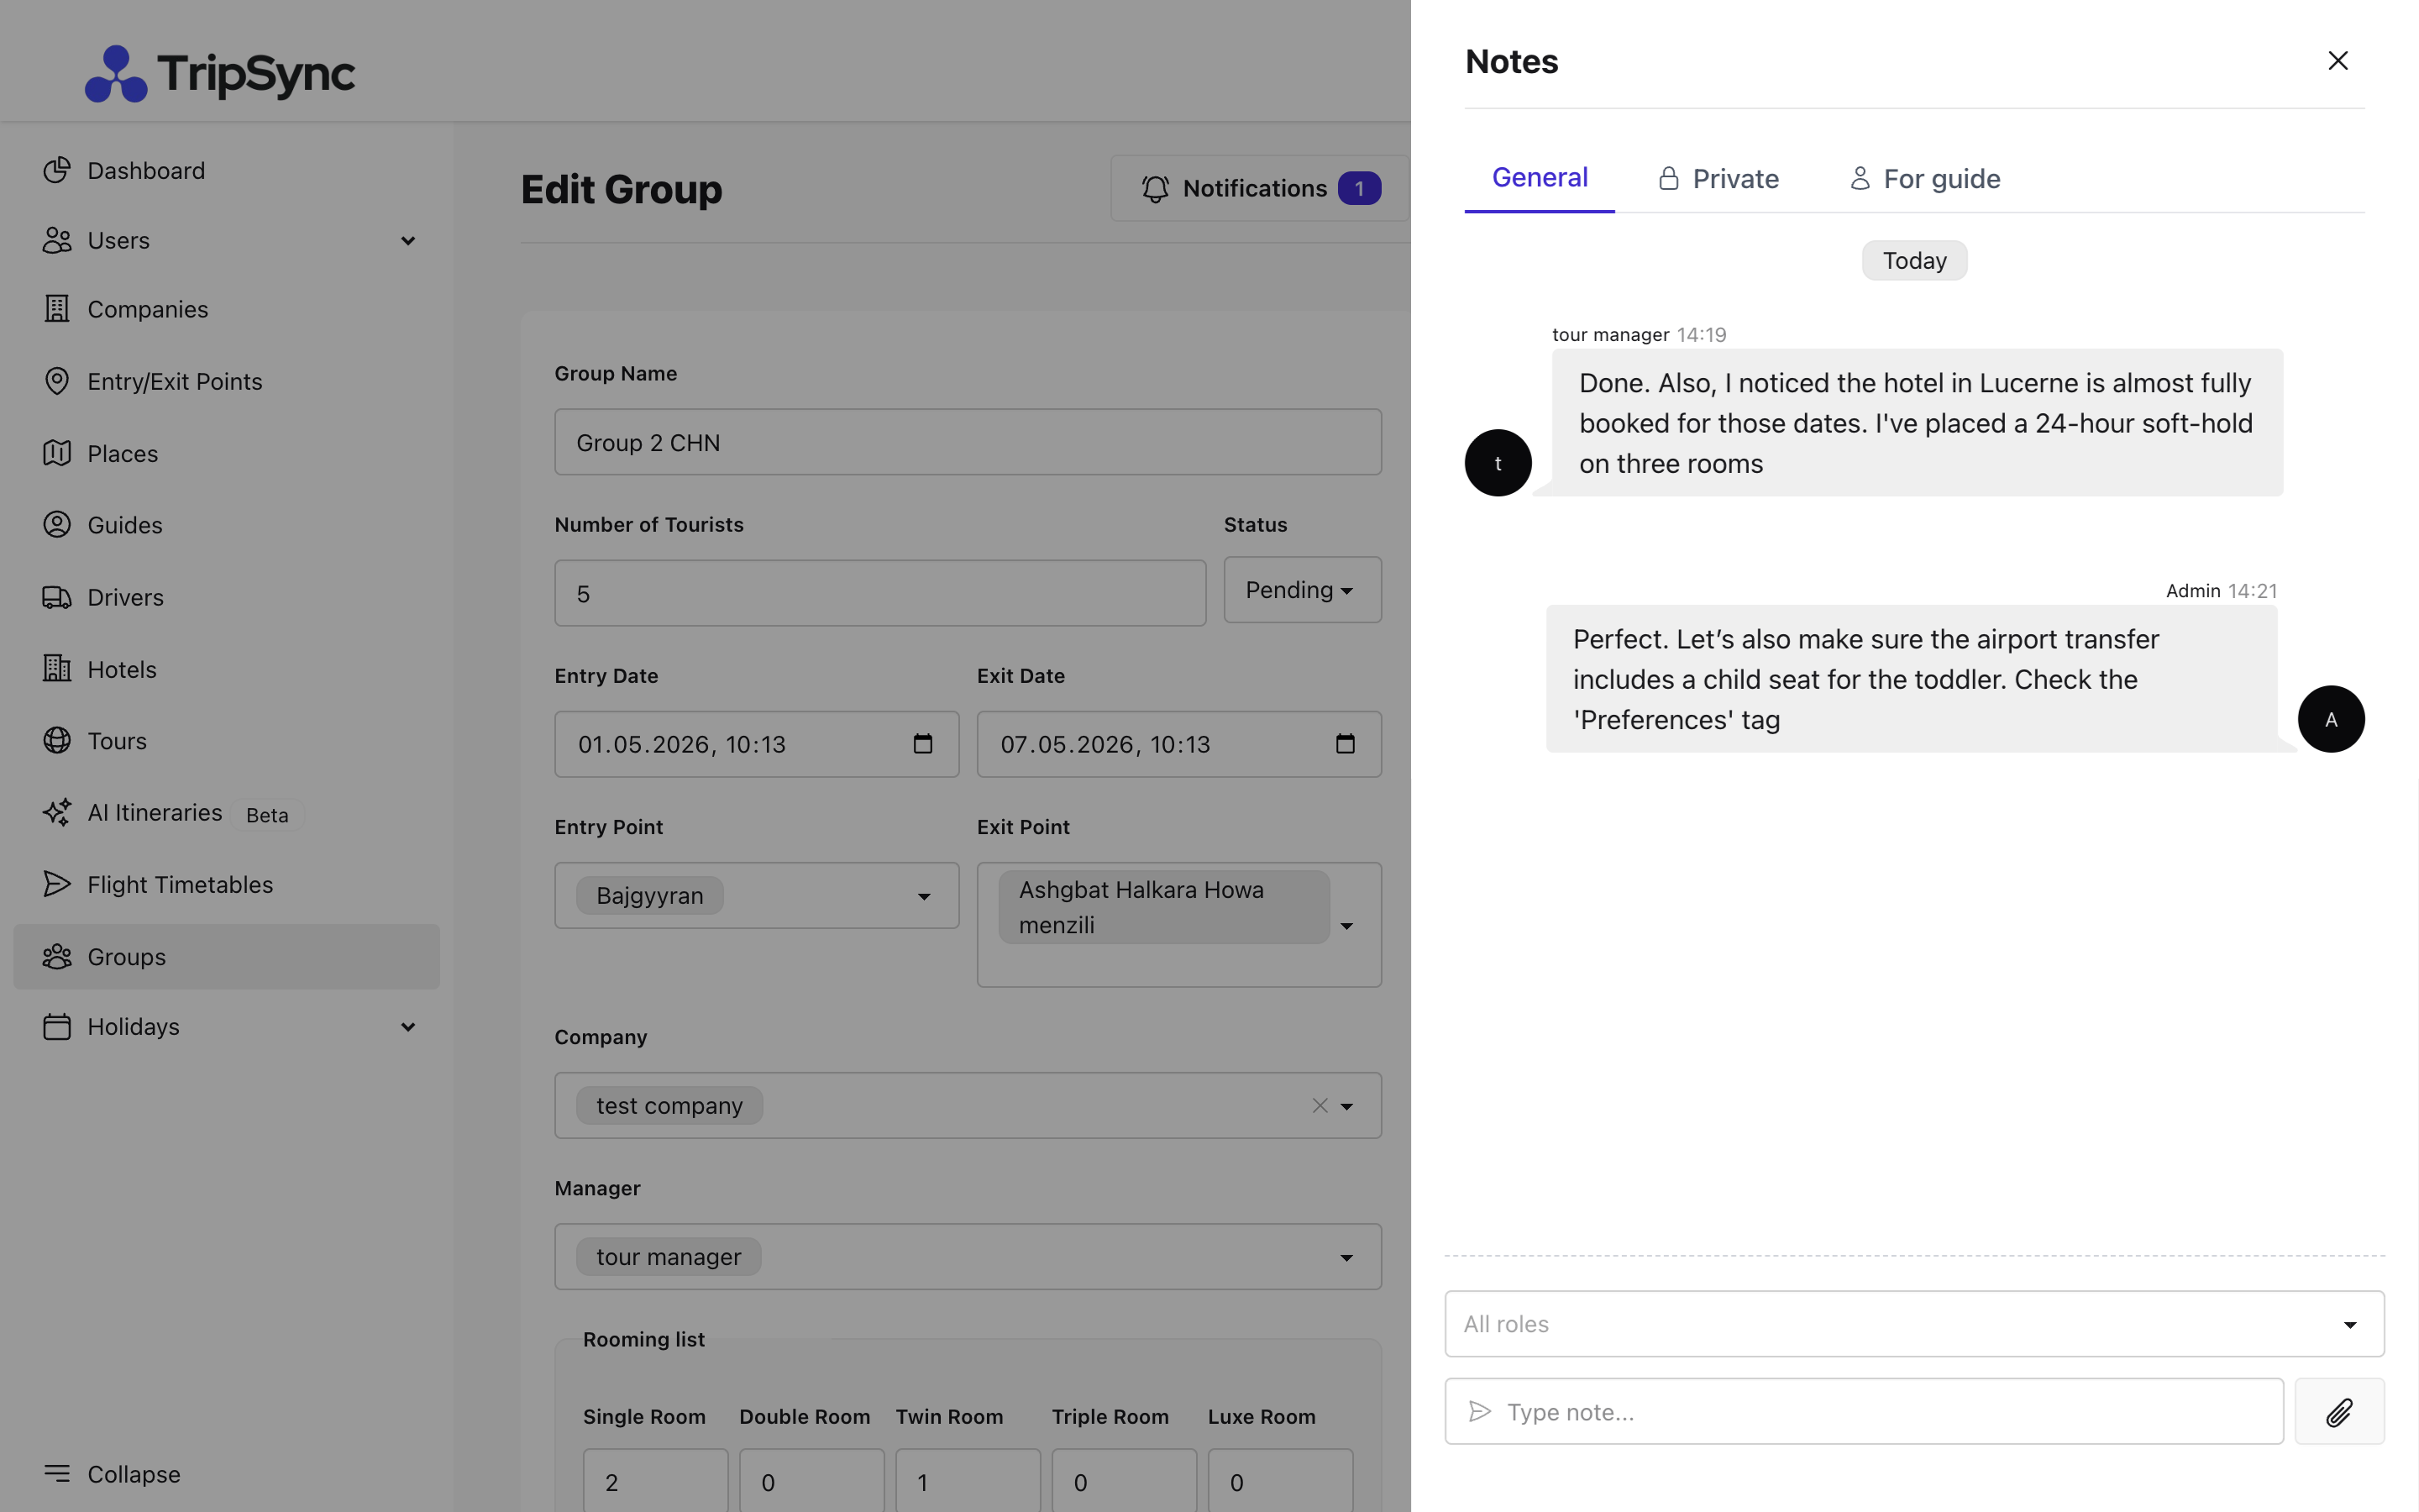Click the notification count badge

pyautogui.click(x=1360, y=188)
